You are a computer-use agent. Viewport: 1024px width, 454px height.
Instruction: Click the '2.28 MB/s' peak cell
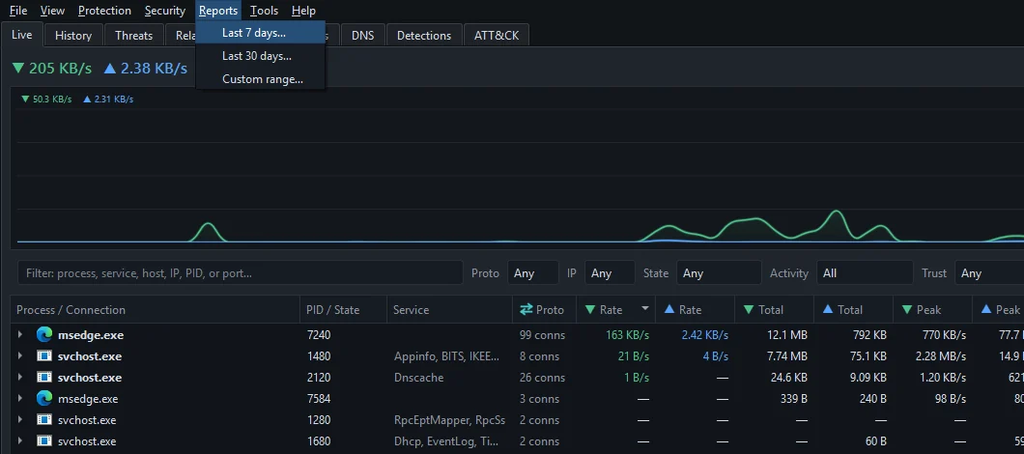click(x=940, y=356)
